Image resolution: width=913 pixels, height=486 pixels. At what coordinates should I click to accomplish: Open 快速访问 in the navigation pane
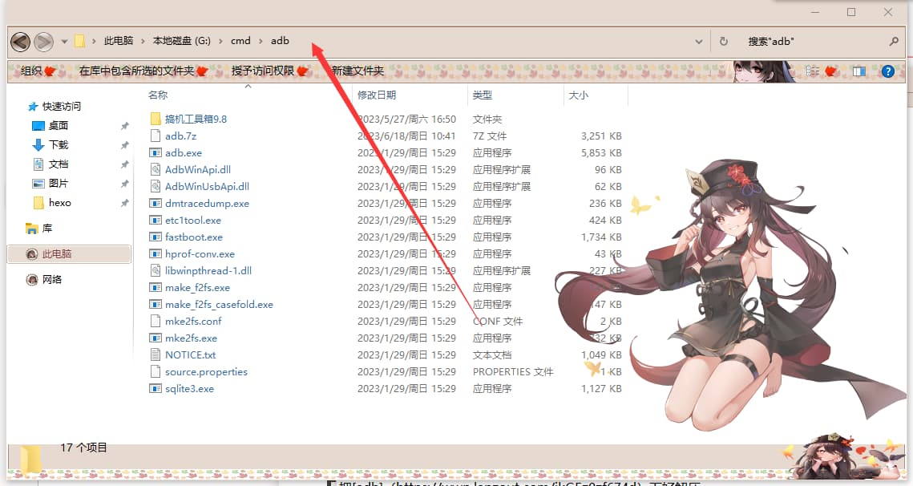(61, 107)
